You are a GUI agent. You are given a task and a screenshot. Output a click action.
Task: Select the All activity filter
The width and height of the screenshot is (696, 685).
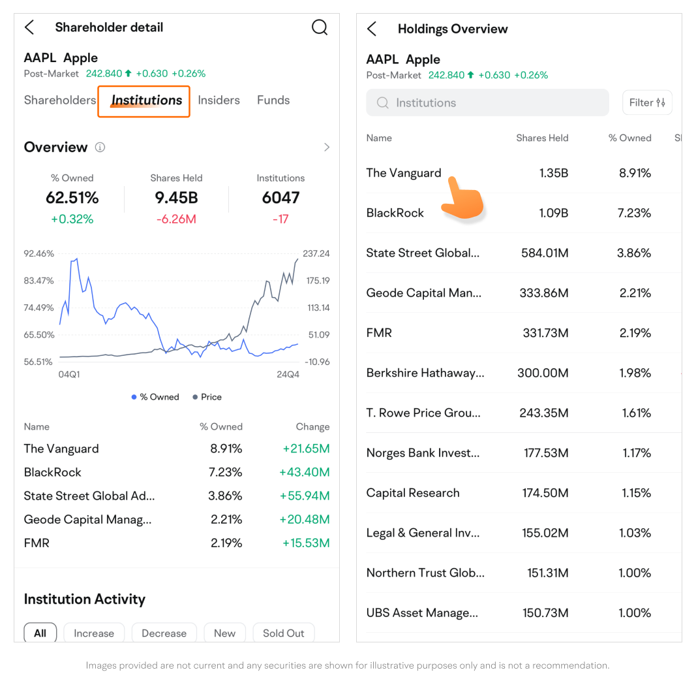coord(40,633)
